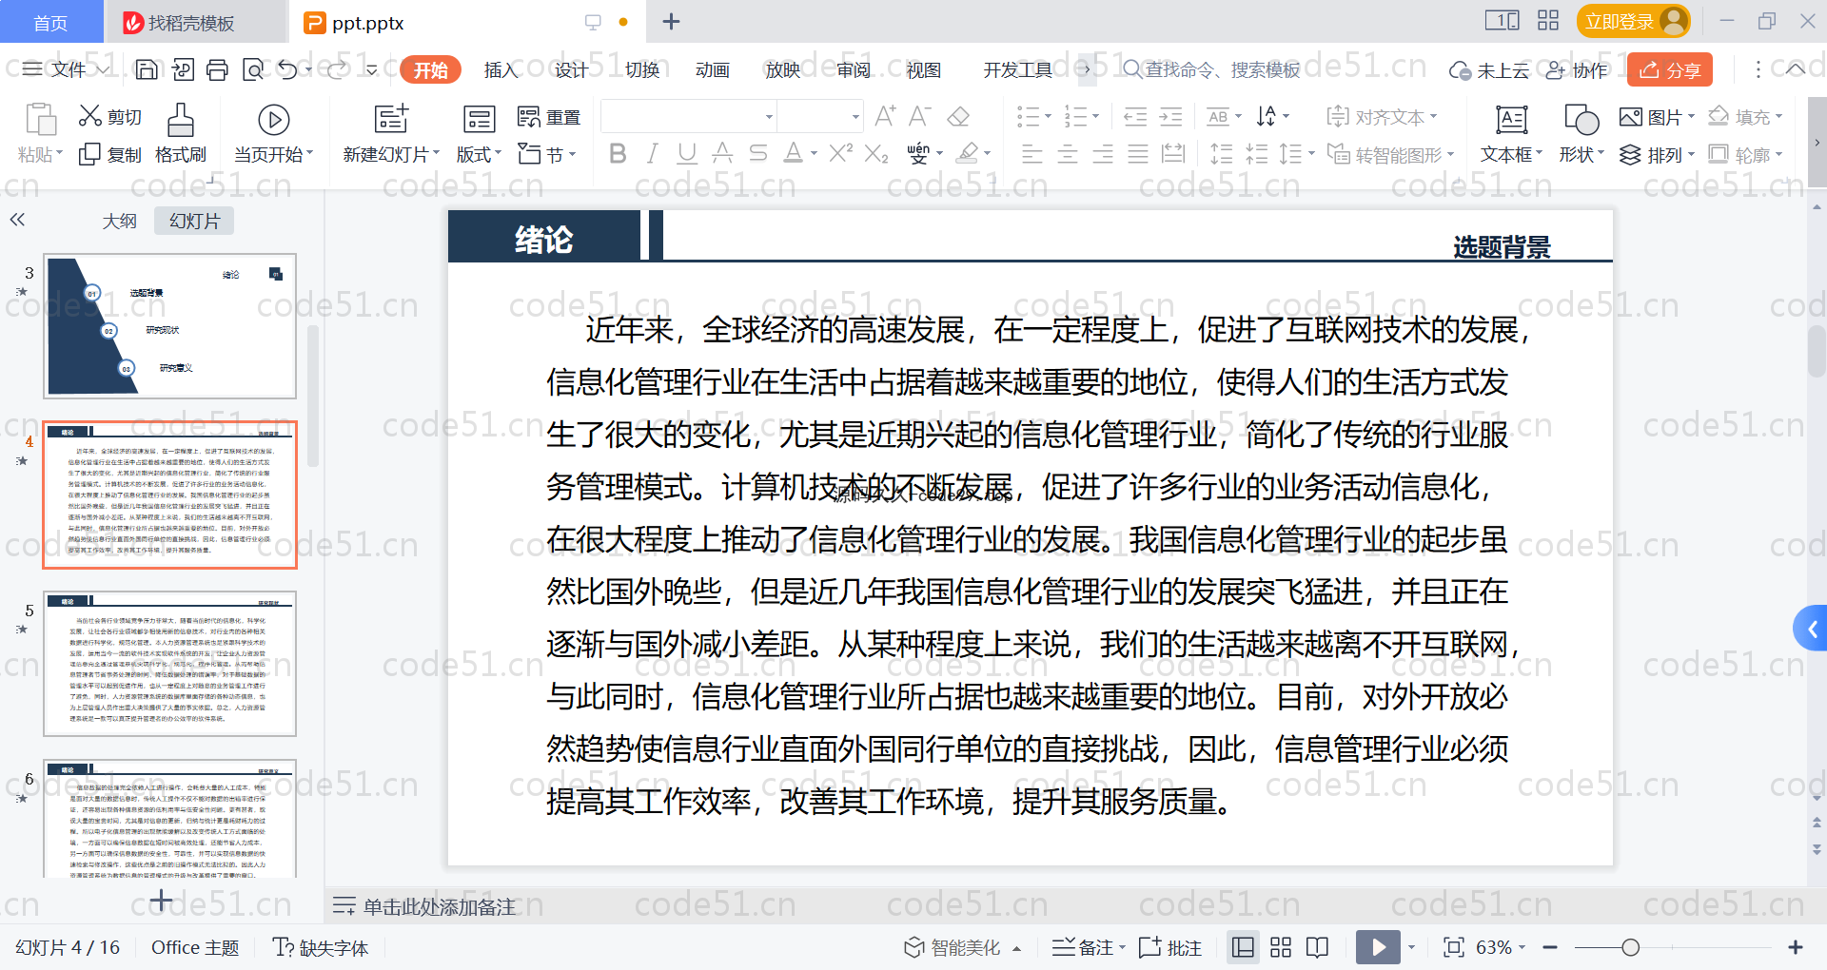This screenshot has width=1827, height=970.
Task: Click the Share (分享) button
Action: click(x=1670, y=69)
